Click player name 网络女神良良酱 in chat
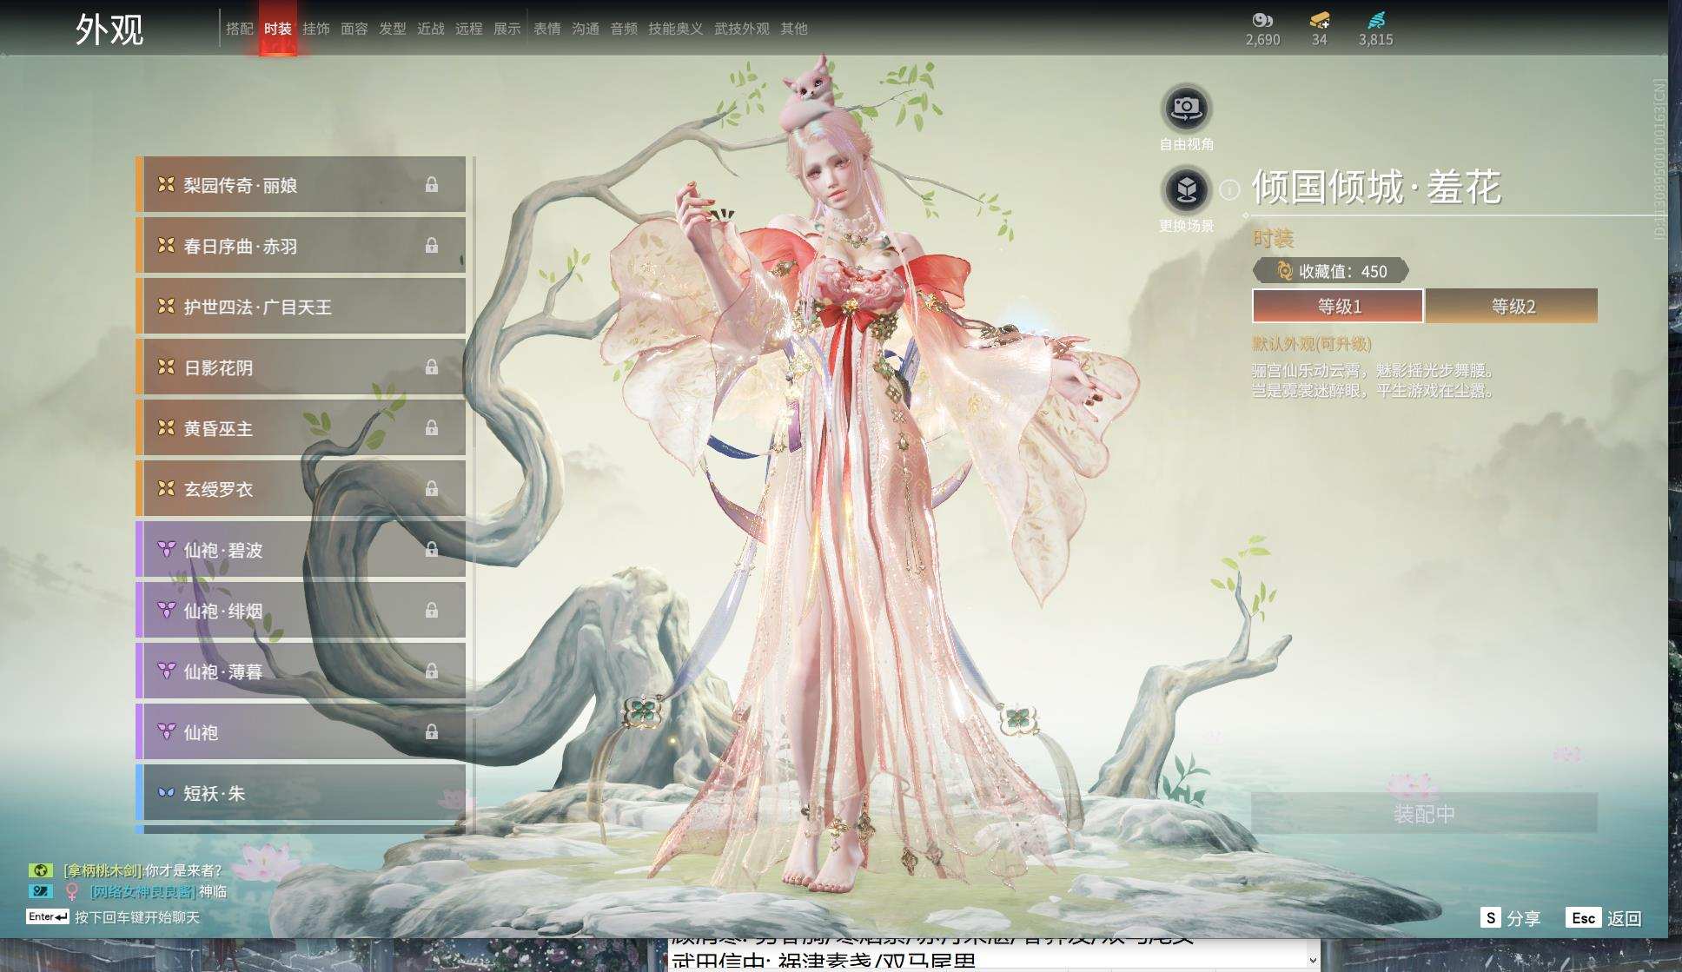This screenshot has width=1682, height=972. [142, 891]
